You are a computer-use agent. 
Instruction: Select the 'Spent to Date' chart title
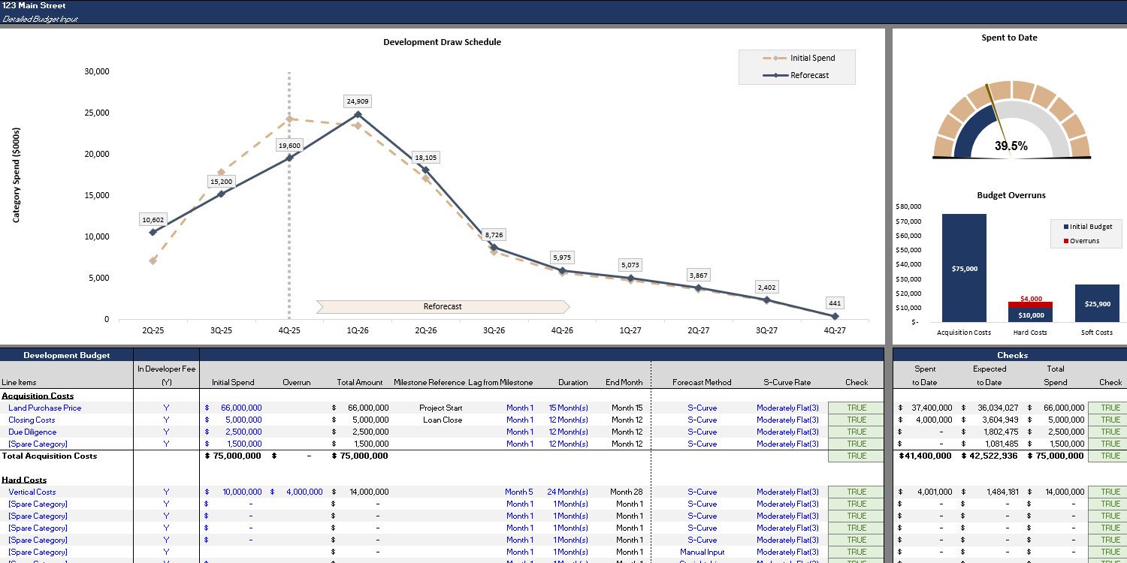1009,38
